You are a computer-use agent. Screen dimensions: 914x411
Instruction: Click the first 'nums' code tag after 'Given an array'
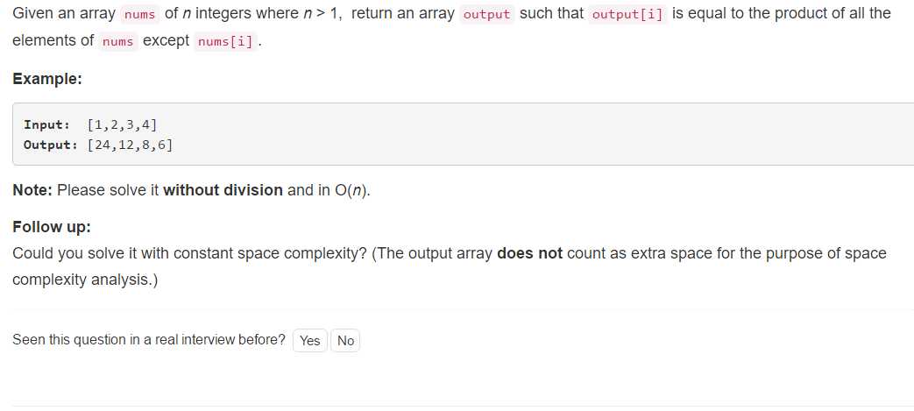point(140,15)
